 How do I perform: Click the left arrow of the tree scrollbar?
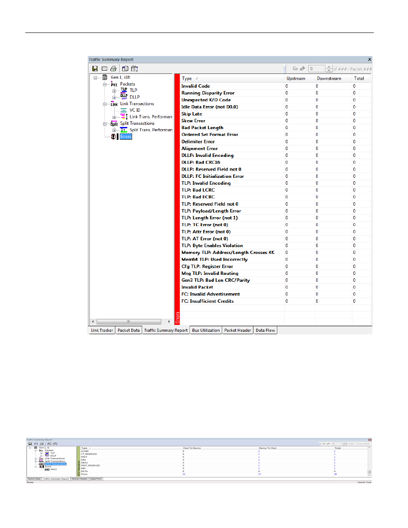pos(93,322)
